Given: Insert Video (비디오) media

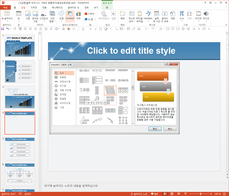Looking at the screenshot, I should pyautogui.click(x=198, y=14).
